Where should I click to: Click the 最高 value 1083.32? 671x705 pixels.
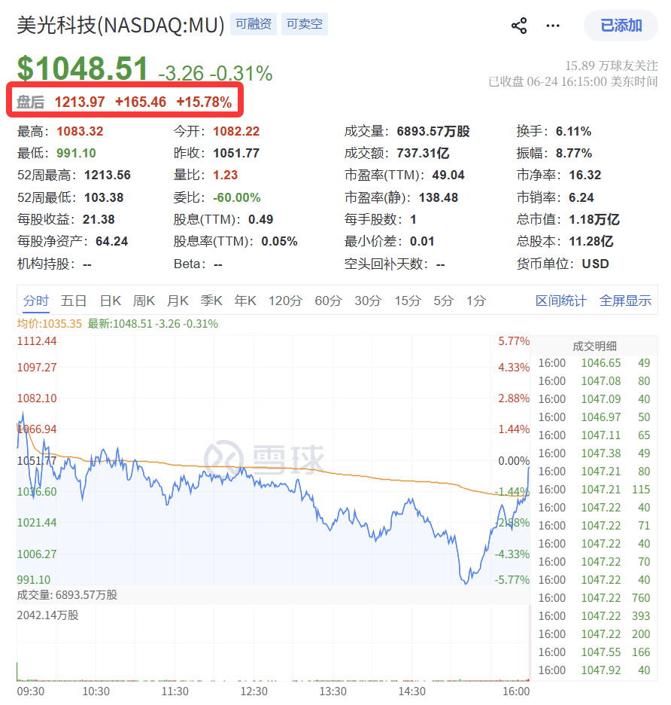point(80,131)
